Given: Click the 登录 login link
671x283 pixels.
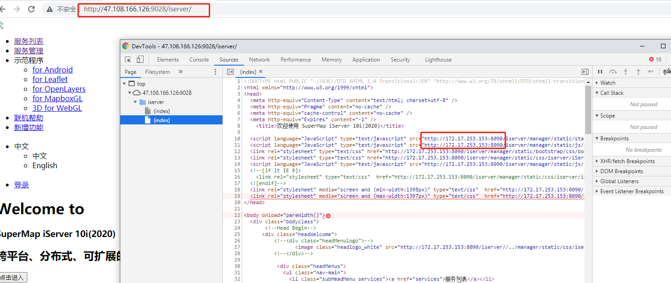Looking at the screenshot, I should point(21,185).
